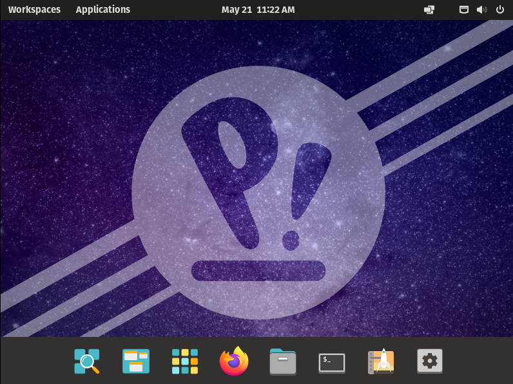513x384 pixels.
Task: Launch the Pop launcher search from the dock
Action: coord(87,361)
